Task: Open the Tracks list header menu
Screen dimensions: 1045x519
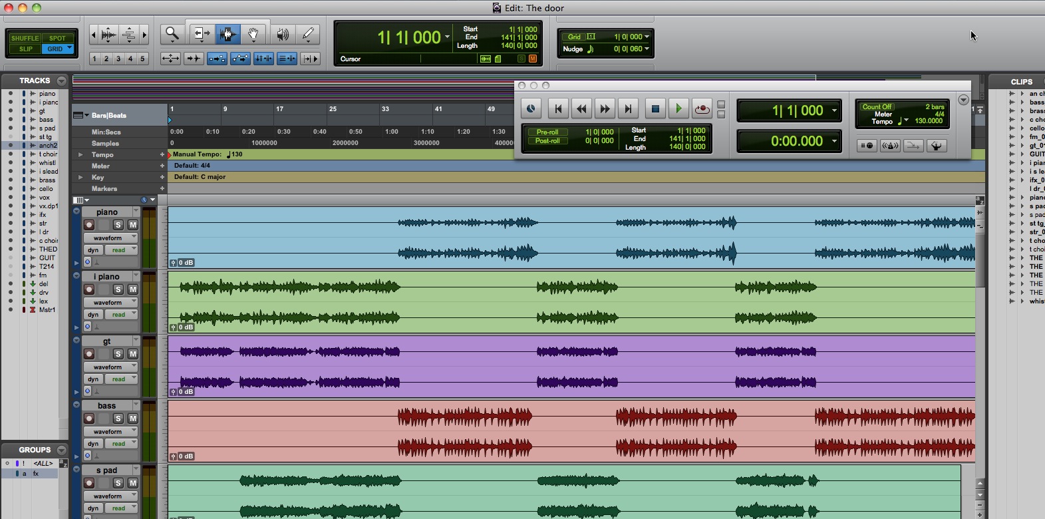Action: 61,81
